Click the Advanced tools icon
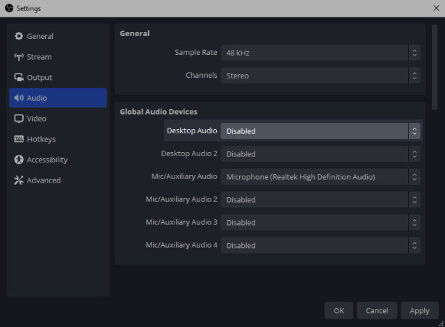The width and height of the screenshot is (445, 327). 19,181
